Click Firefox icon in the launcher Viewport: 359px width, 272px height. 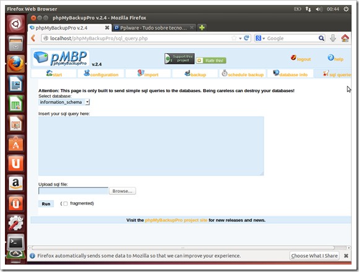pyautogui.click(x=15, y=64)
